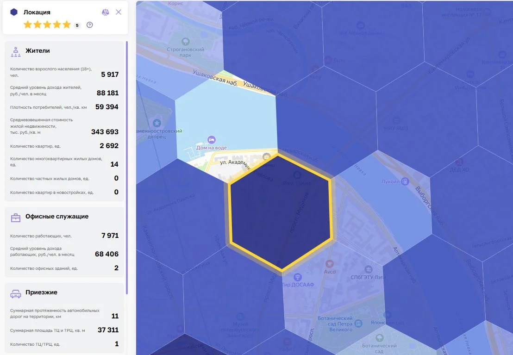This screenshot has width=513, height=355.
Task: Click the mall area value 37 311
Action: (x=108, y=330)
